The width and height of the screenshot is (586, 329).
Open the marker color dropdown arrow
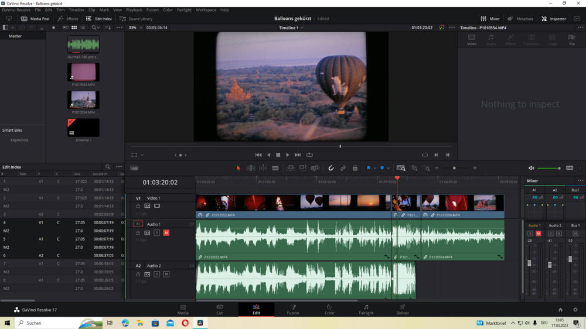(388, 168)
